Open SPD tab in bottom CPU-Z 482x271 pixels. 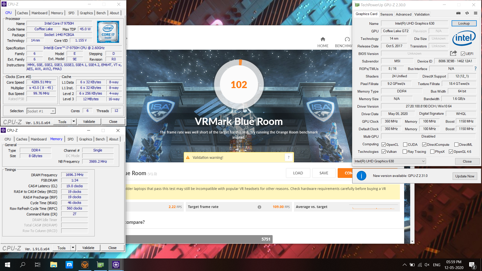[71, 139]
